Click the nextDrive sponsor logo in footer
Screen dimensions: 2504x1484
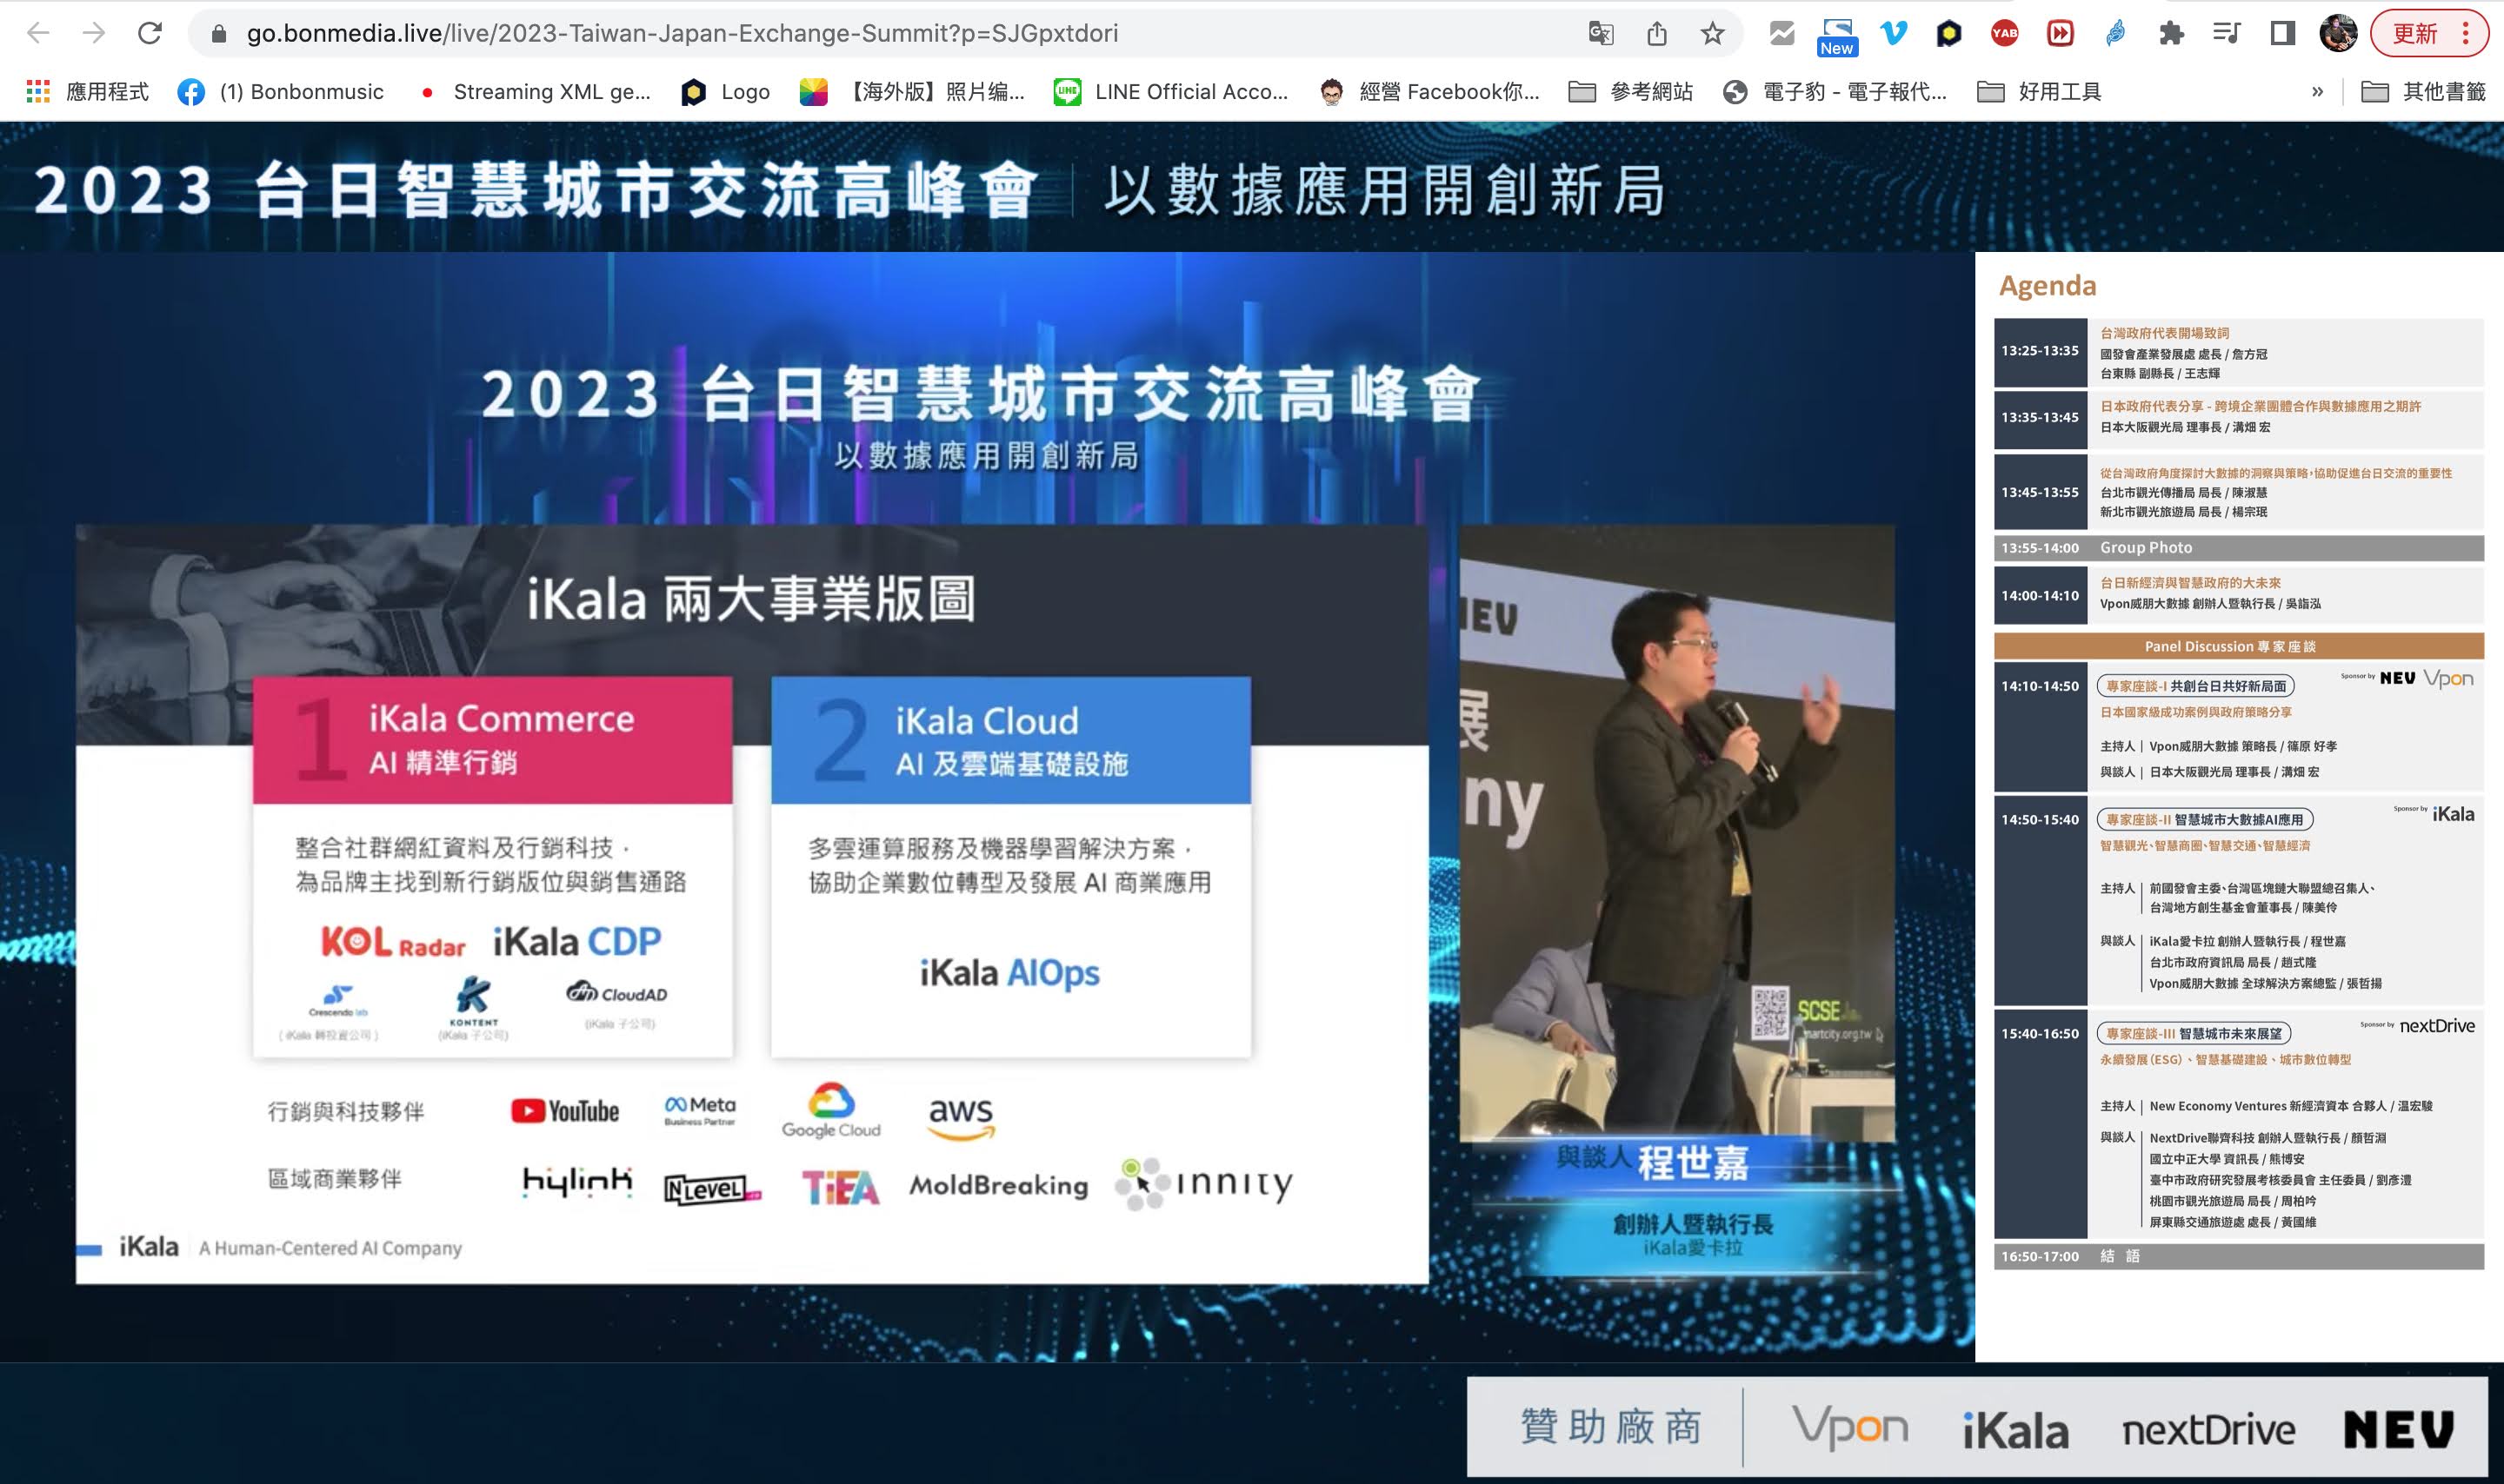[x=2209, y=1430]
